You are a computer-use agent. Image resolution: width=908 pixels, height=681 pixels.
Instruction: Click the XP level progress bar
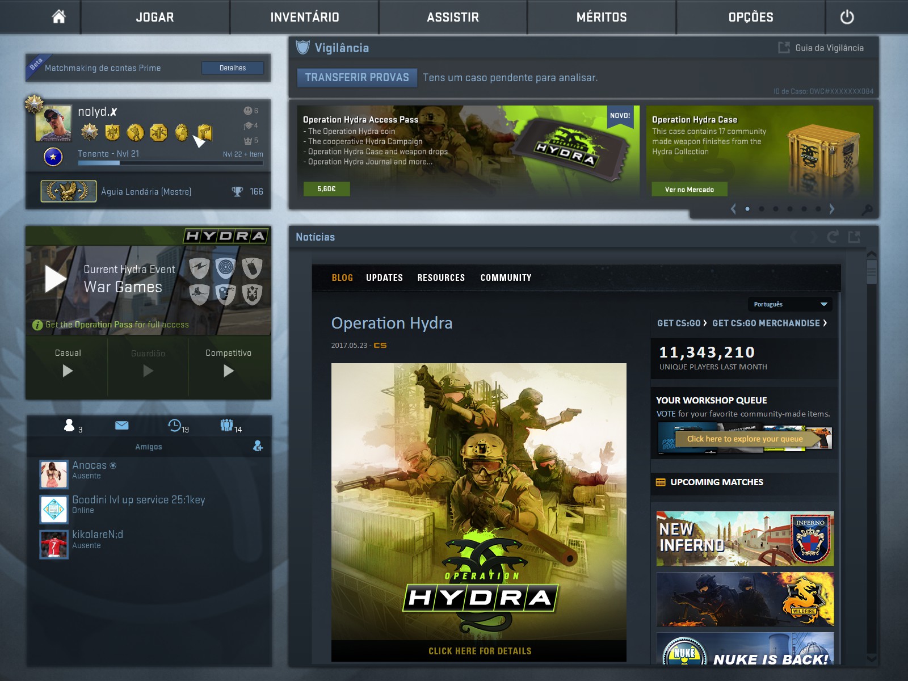click(170, 163)
